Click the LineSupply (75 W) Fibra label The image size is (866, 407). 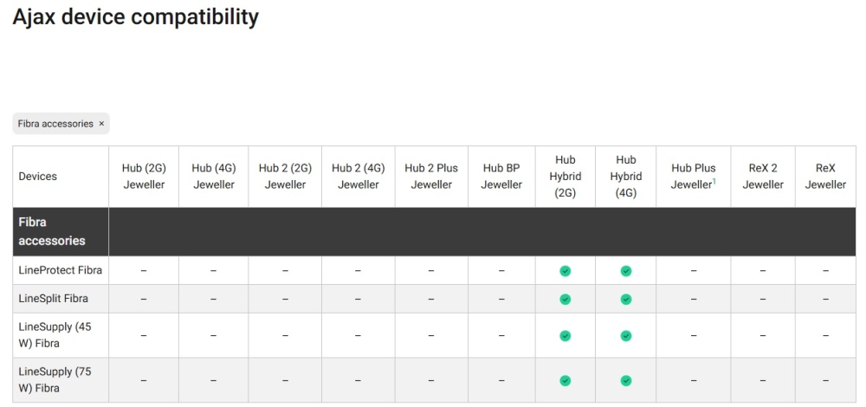pos(55,380)
